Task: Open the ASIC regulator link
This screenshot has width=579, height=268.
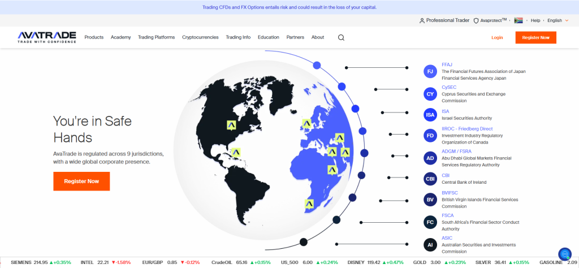Action: click(447, 238)
